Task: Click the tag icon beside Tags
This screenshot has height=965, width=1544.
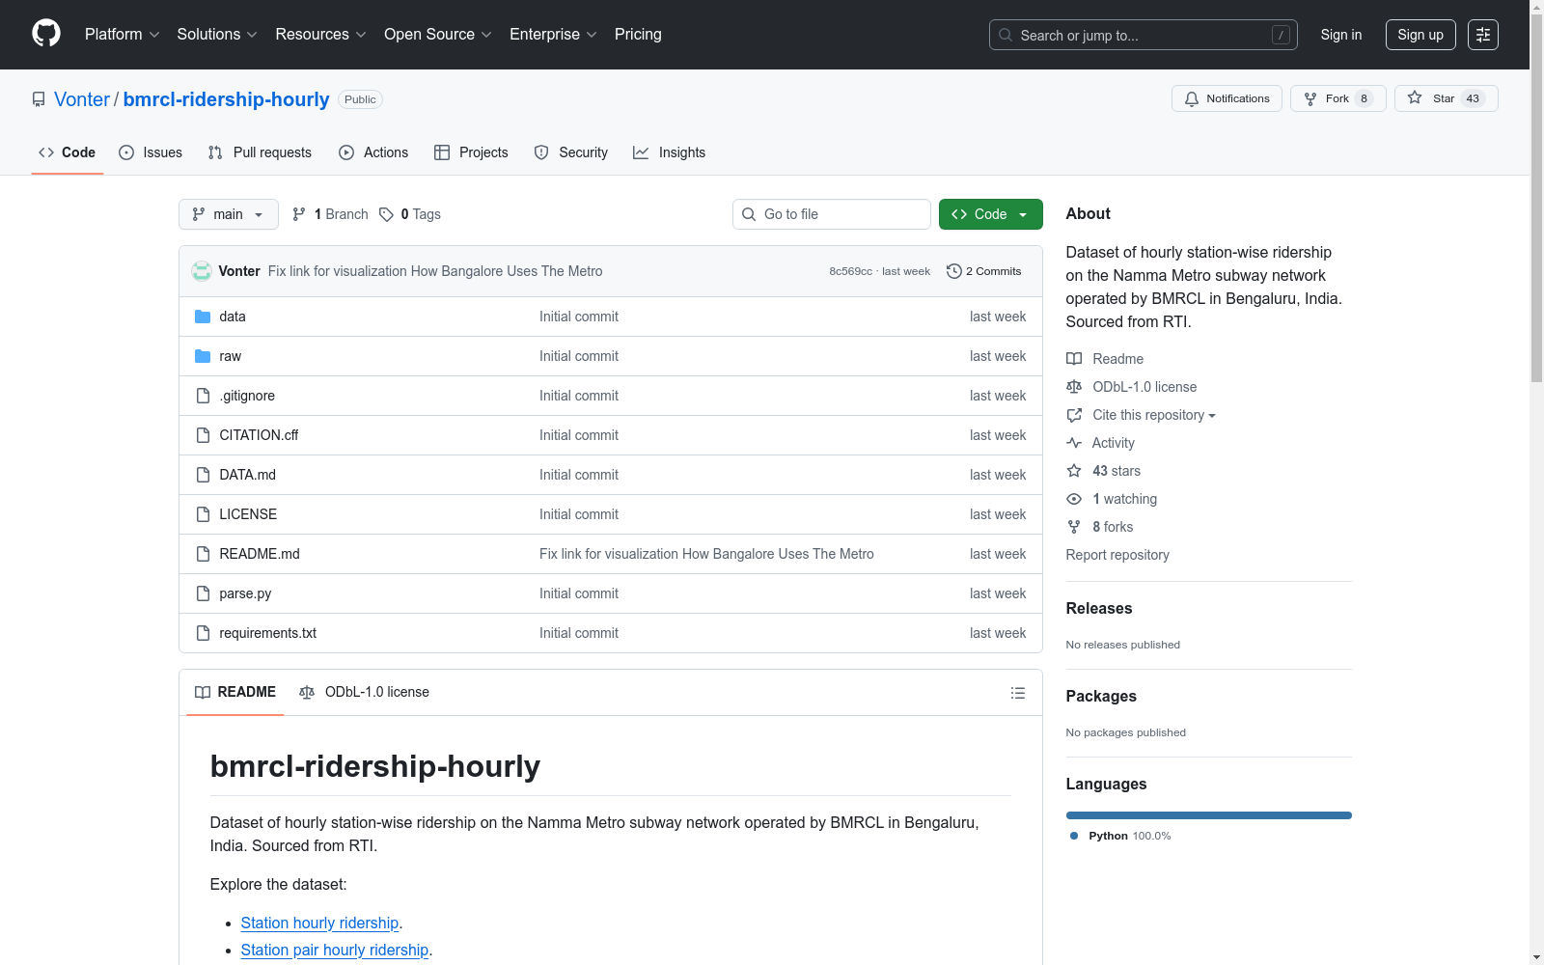Action: click(x=386, y=214)
